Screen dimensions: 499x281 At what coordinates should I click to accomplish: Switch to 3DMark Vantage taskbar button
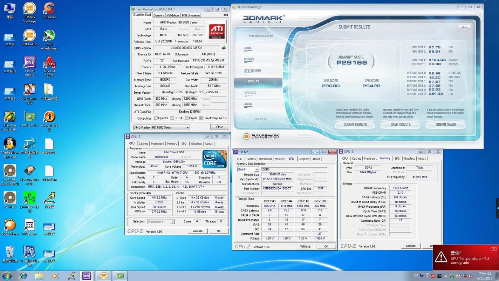(103, 276)
